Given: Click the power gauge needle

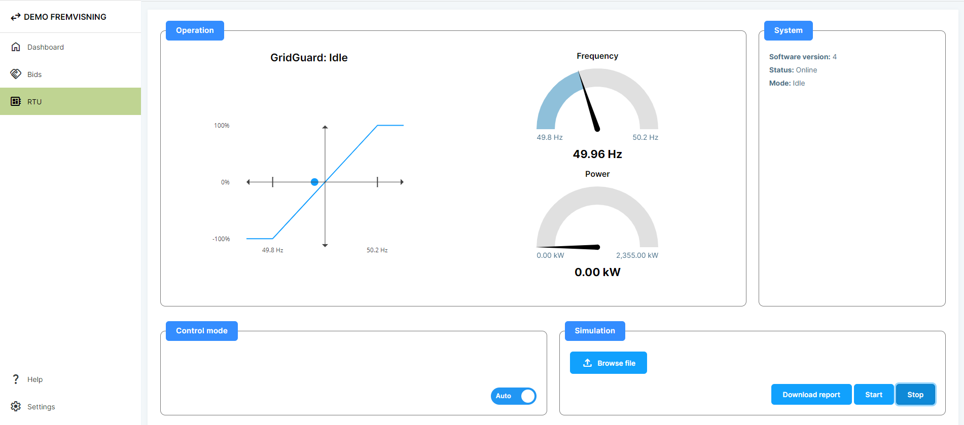Looking at the screenshot, I should click(569, 247).
